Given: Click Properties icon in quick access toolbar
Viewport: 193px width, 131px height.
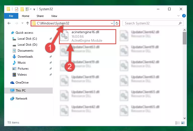Looking at the screenshot, I should [x=17, y=9].
